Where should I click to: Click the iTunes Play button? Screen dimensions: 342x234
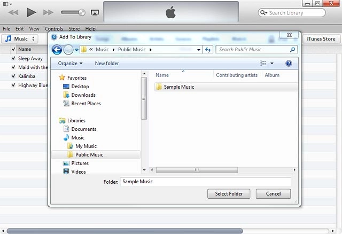pyautogui.click(x=32, y=12)
